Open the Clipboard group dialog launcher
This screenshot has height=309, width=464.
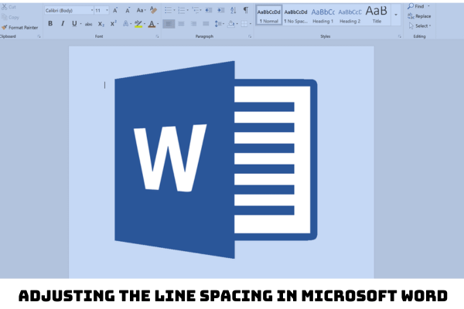[x=39, y=36]
